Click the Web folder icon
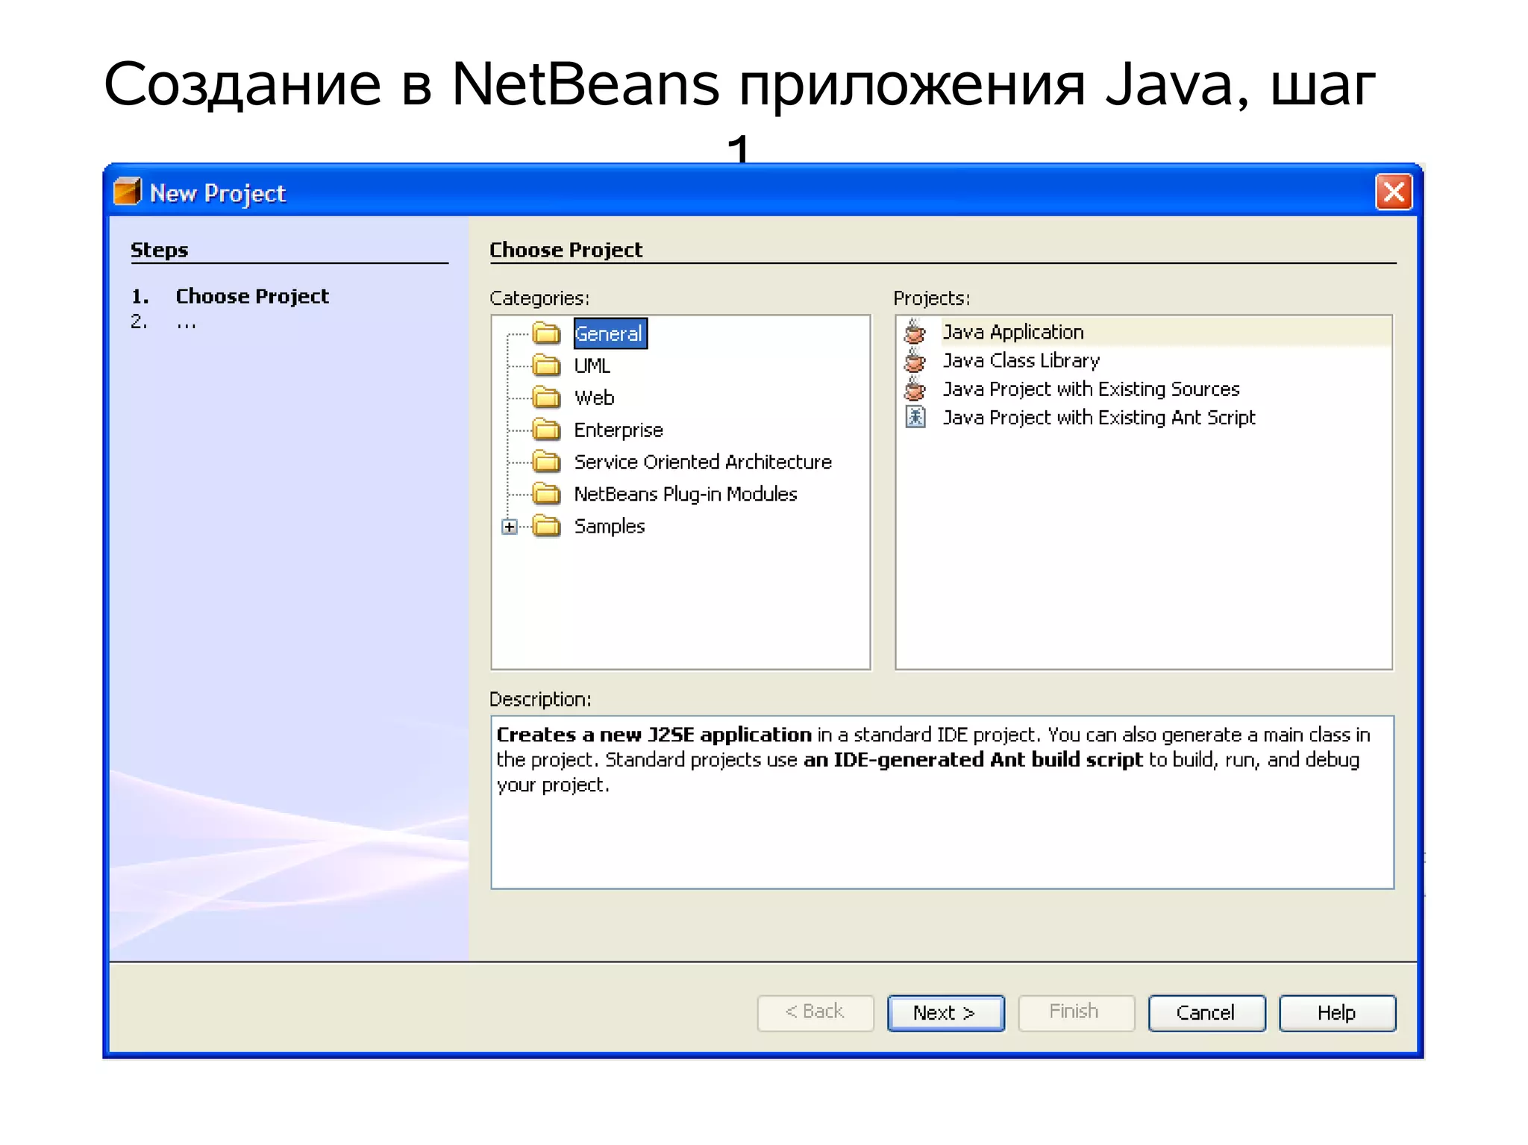This screenshot has width=1528, height=1145. (546, 398)
